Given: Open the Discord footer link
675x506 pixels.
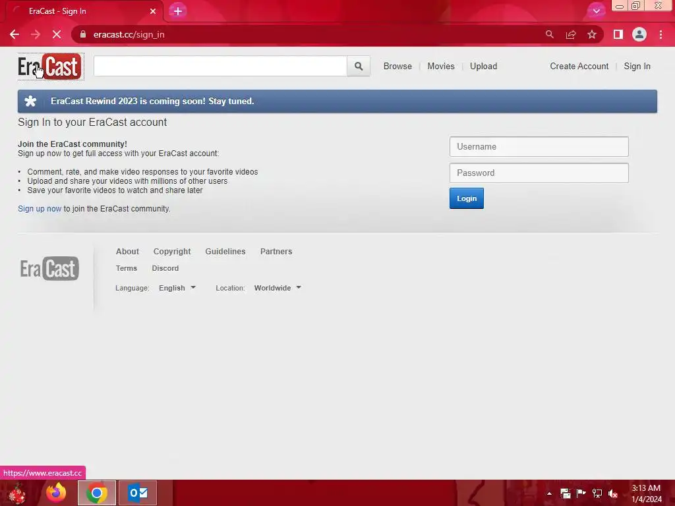Looking at the screenshot, I should (165, 268).
